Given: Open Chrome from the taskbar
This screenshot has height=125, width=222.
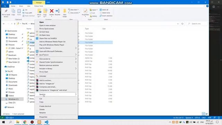Looking at the screenshot, I should pos(25,122).
